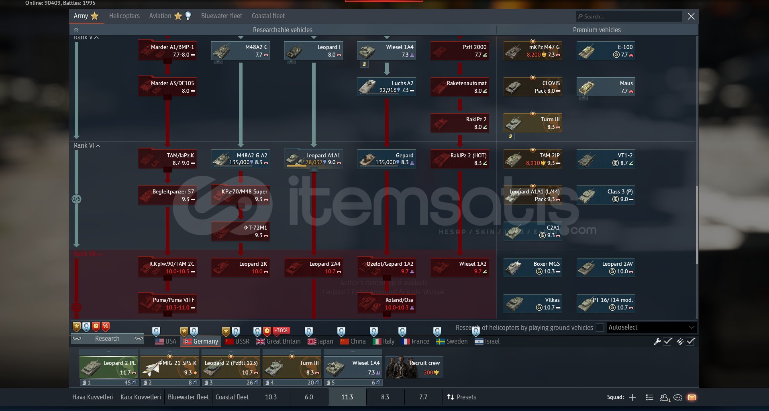Click the research tree vertical scrollbar
This screenshot has width=769, height=411.
[x=697, y=225]
